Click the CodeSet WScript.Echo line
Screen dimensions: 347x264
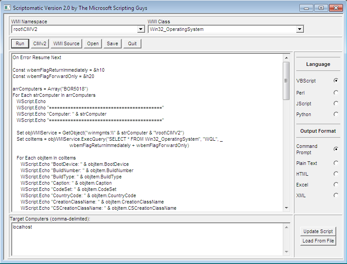69,189
